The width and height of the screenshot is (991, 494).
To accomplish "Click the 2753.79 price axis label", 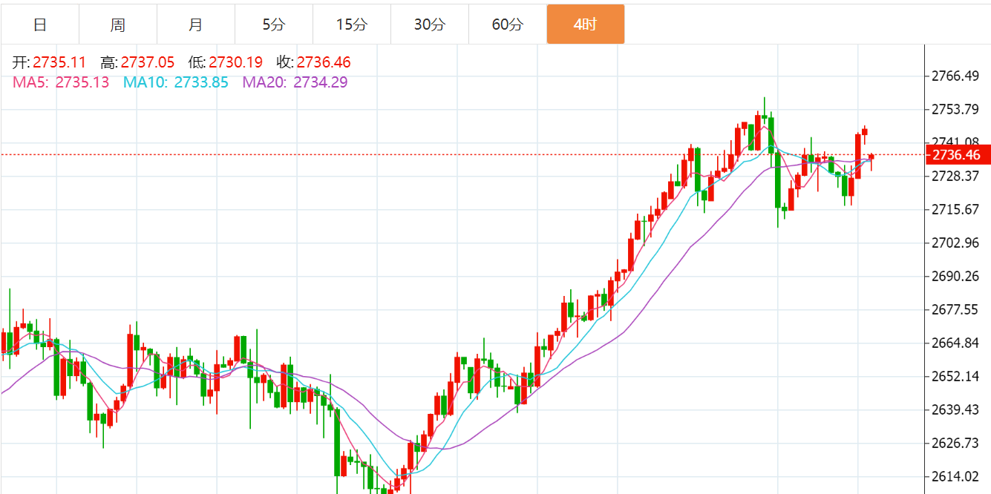I will [x=955, y=109].
